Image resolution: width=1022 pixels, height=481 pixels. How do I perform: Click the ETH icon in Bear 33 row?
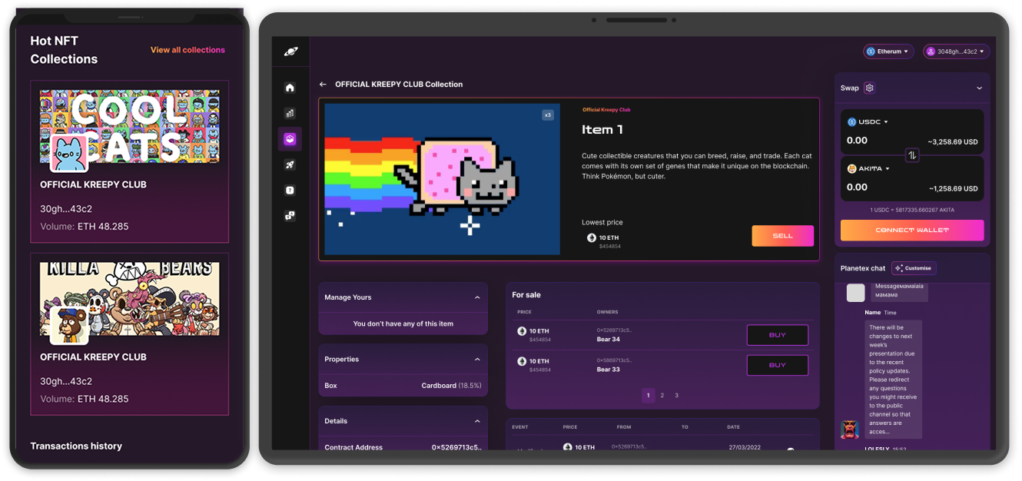pyautogui.click(x=522, y=361)
